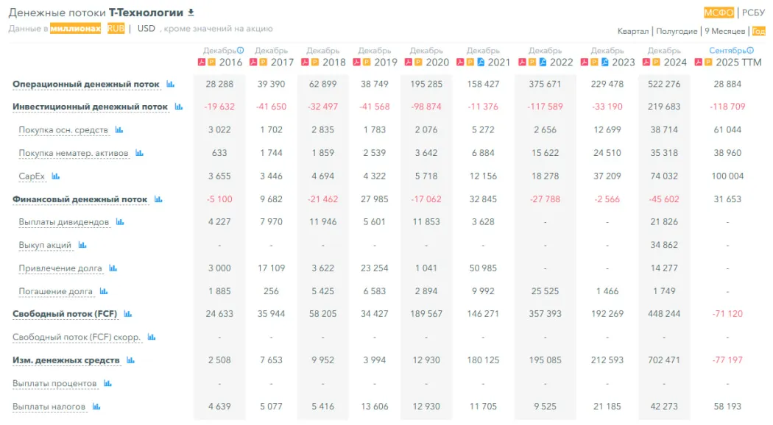Click the миллионах units selector
Viewport: 773px width, 425px height.
tap(75, 29)
